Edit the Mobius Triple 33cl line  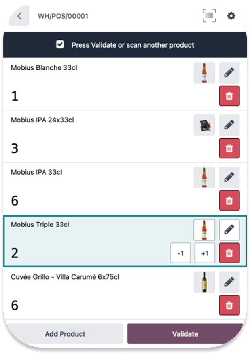coord(229,230)
